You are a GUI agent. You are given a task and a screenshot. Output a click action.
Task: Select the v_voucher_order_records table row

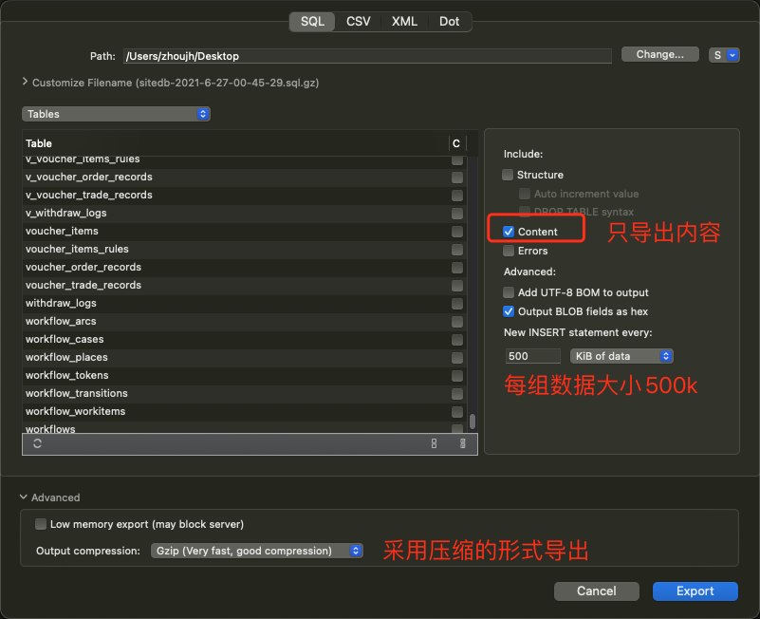point(244,178)
